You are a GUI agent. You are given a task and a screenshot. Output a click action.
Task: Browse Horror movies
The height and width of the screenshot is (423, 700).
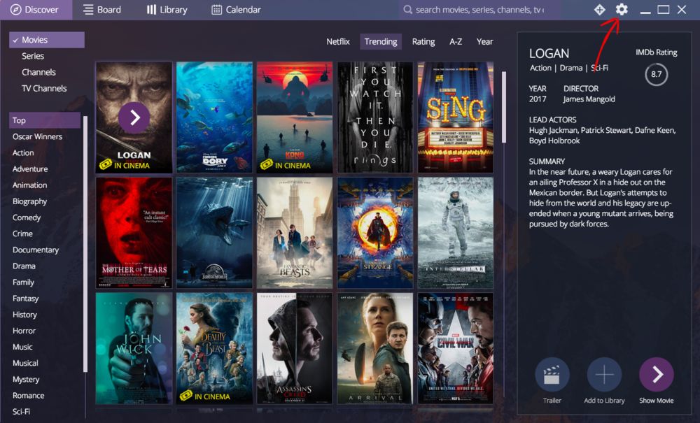(24, 331)
